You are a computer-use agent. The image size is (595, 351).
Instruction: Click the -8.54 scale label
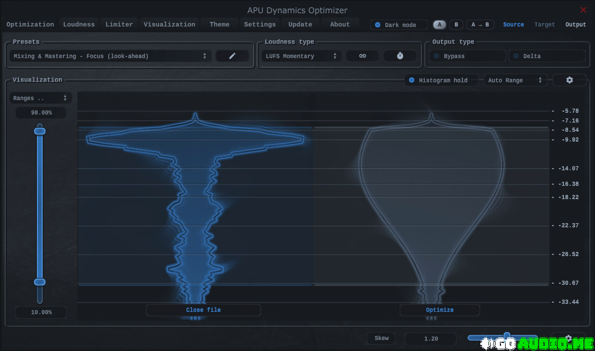pyautogui.click(x=570, y=130)
